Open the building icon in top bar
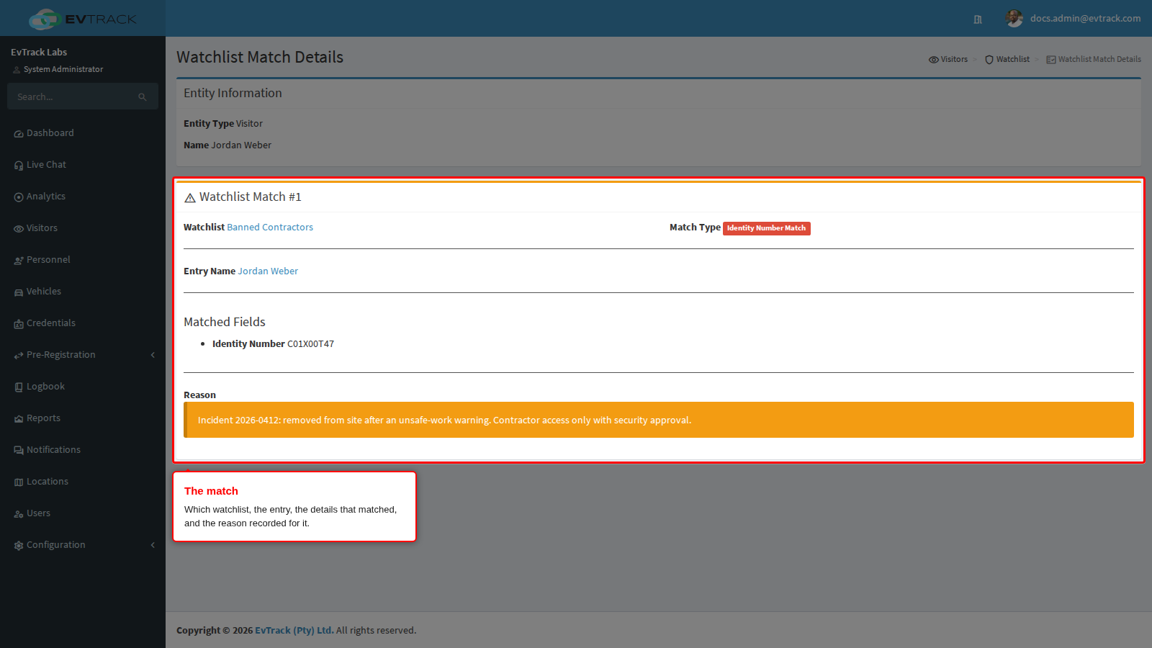Screen dimensions: 1152x648 [978, 19]
